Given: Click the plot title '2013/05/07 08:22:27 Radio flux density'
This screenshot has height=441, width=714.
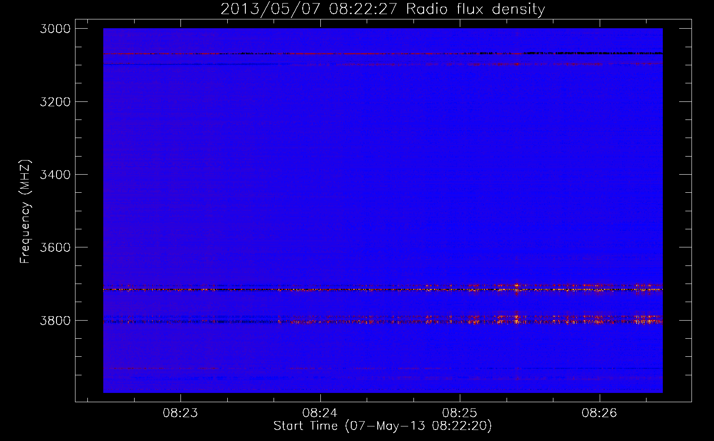Looking at the screenshot, I should tap(383, 9).
